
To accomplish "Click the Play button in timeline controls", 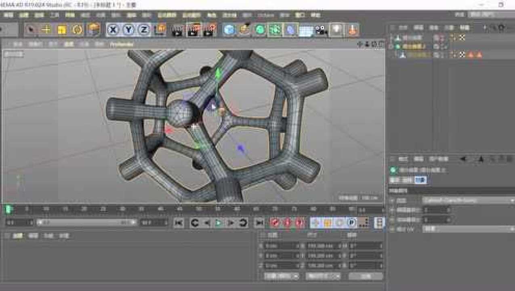I will [x=219, y=222].
